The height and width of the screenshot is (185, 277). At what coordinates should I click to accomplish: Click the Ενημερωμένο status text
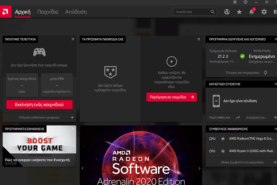coord(262,57)
